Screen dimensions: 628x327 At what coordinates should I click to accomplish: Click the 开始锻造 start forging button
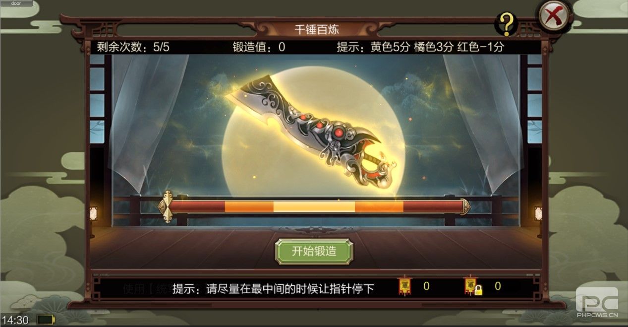(314, 251)
